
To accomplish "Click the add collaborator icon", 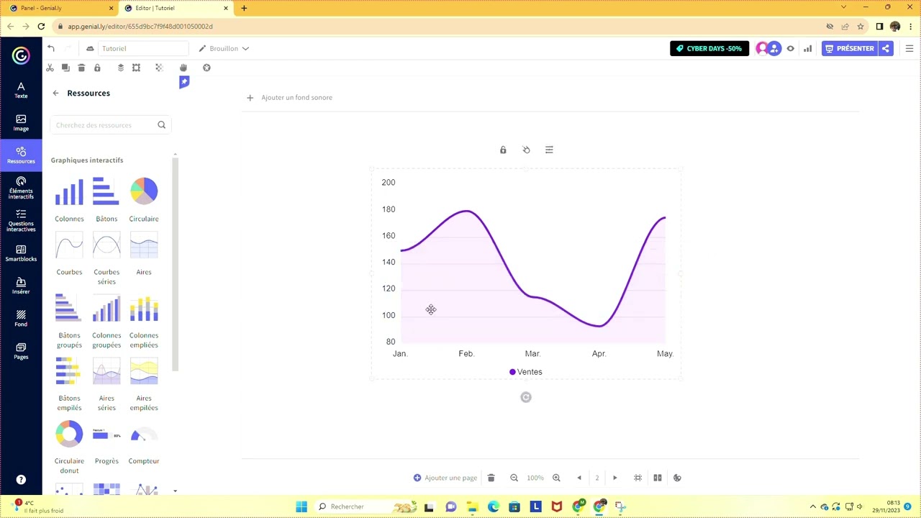I will pyautogui.click(x=774, y=48).
